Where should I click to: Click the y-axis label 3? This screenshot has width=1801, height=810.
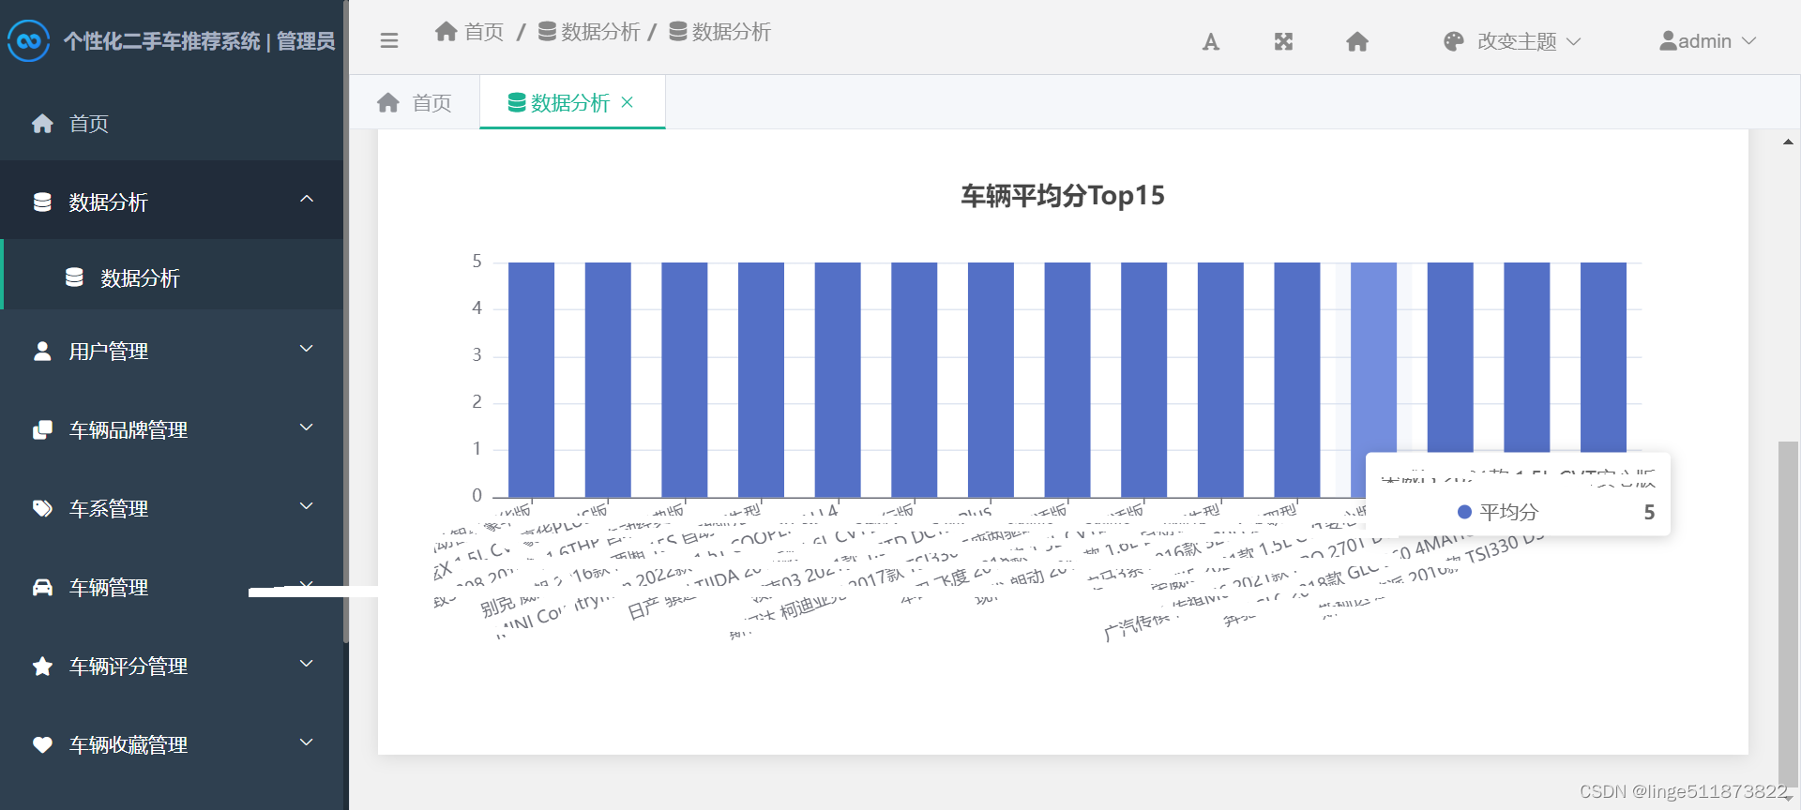coord(477,354)
